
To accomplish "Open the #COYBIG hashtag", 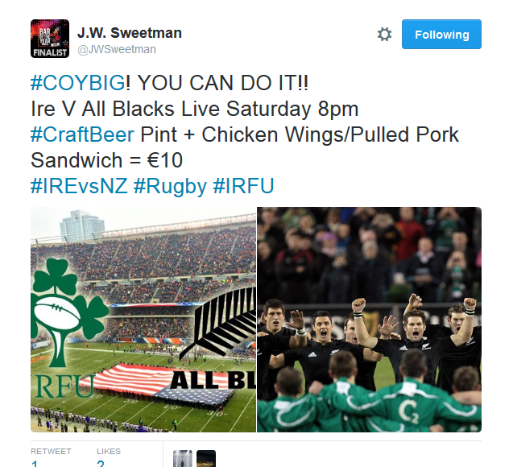I will (x=77, y=82).
